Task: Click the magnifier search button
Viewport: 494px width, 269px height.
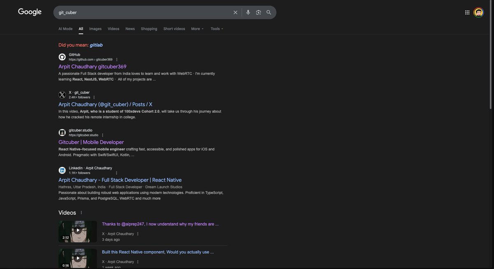Action: [269, 12]
